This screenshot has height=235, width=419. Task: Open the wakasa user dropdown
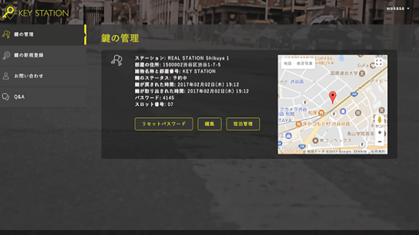tap(398, 8)
